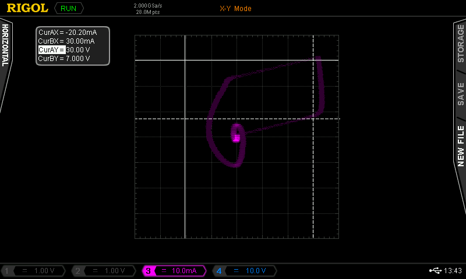The height and width of the screenshot is (279, 466).
Task: Click the RIGOL logo
Action: click(27, 9)
